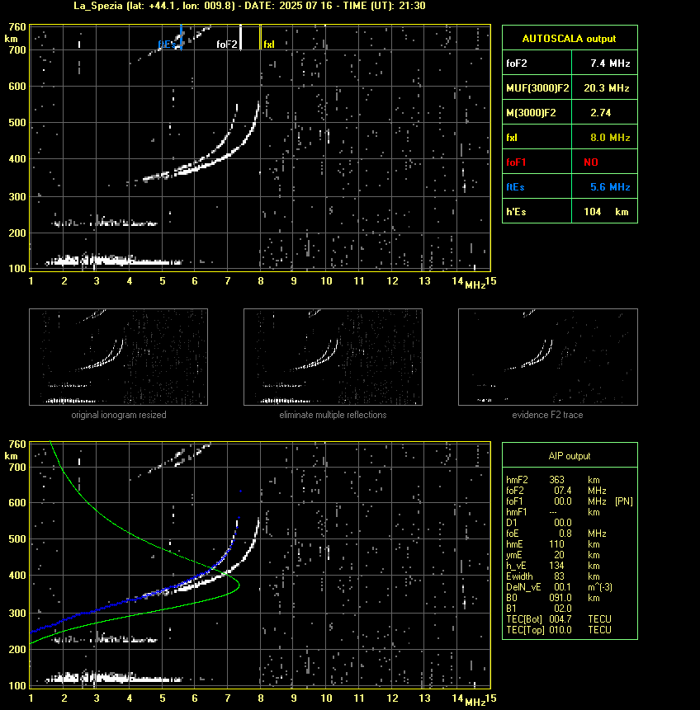Viewport: 700px width, 710px height.
Task: Select the MUF(3000)F2 value '20.3 MHz'
Action: tap(606, 88)
